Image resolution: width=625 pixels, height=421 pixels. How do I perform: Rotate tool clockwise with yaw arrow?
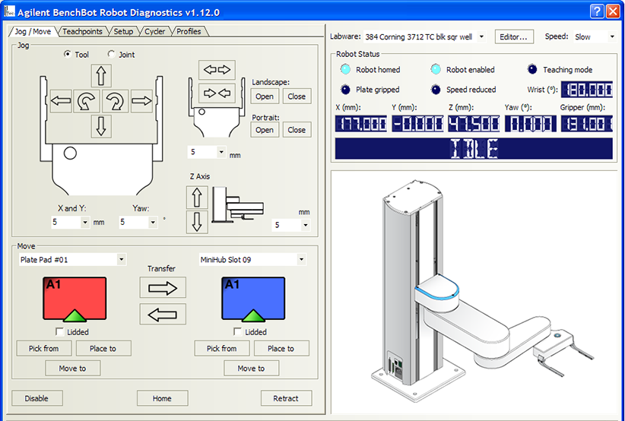[x=114, y=101]
